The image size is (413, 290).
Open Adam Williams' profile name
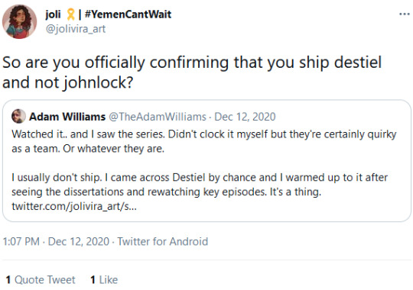(x=67, y=117)
